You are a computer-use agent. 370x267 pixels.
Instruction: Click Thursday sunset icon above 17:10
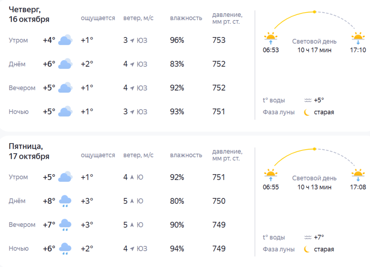pos(358,38)
